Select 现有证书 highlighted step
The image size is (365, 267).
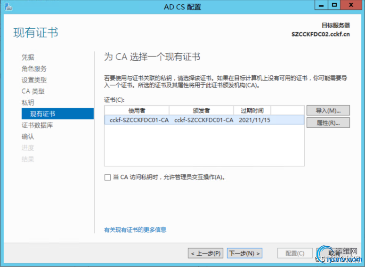[57, 114]
